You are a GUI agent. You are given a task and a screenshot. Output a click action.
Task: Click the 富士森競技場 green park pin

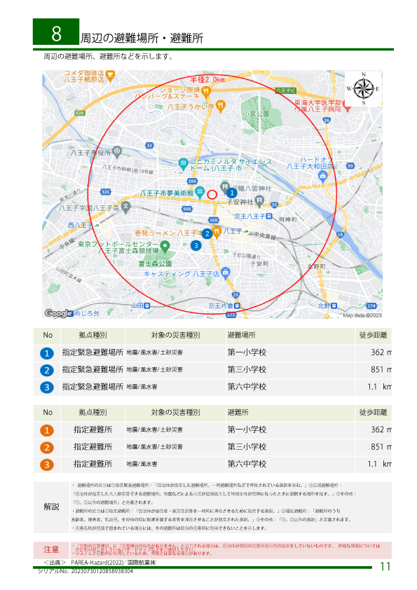pyautogui.click(x=165, y=247)
